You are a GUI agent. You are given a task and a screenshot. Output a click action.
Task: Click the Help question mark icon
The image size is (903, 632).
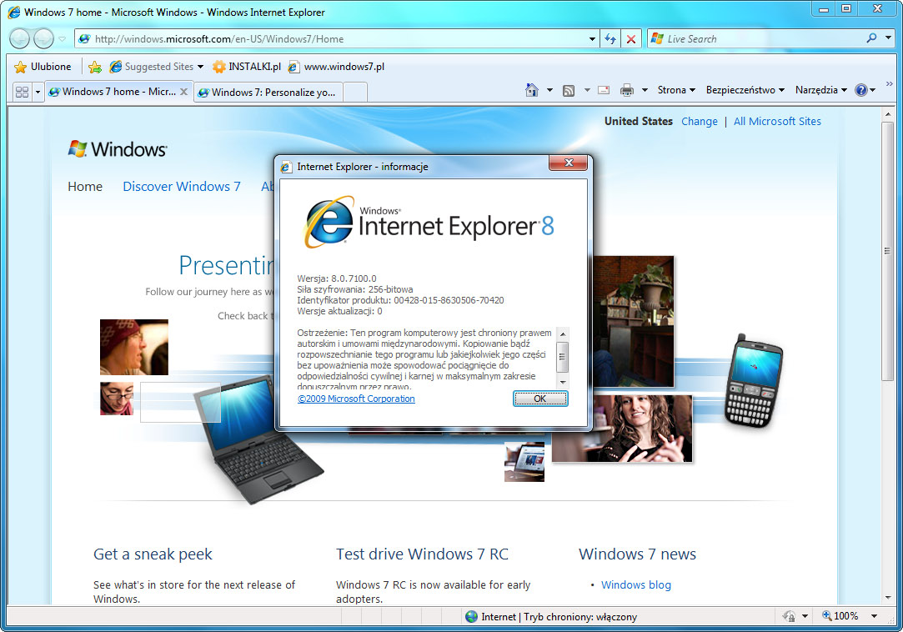861,90
